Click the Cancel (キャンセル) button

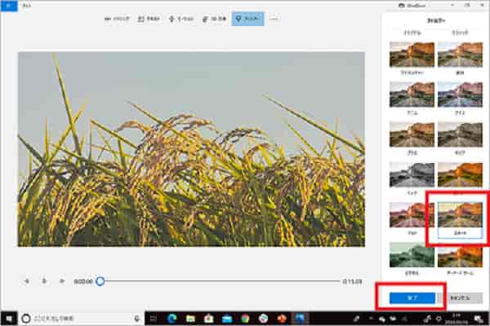[464, 298]
